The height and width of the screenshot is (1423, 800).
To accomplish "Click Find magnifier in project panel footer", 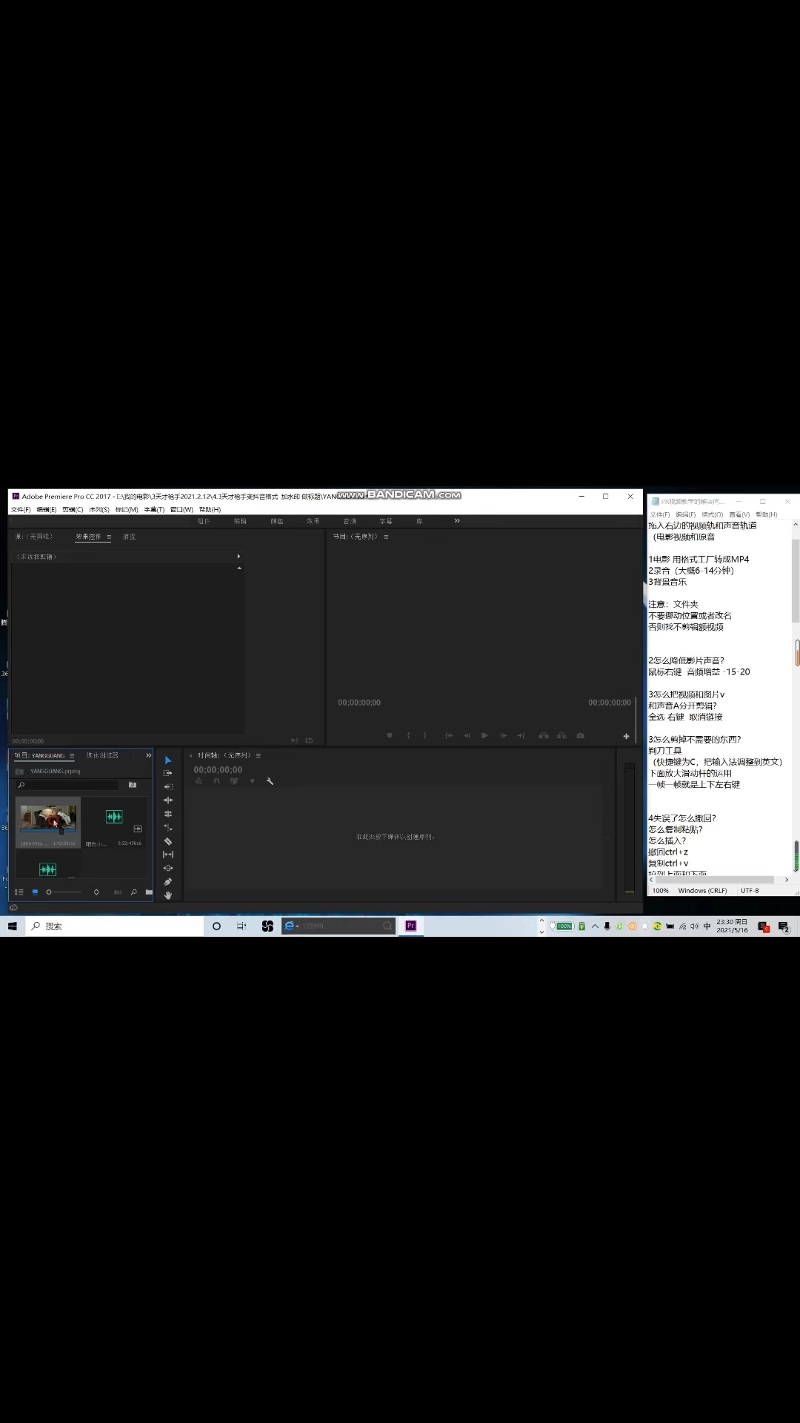I will point(134,892).
